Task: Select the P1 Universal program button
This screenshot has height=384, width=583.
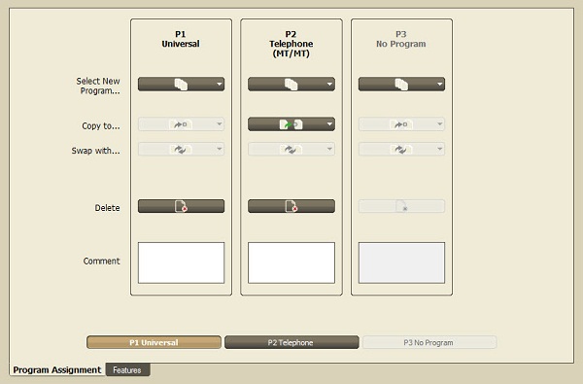Action: [154, 342]
